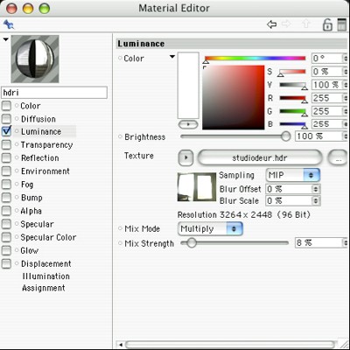The image size is (350, 350).
Task: Open the Color options triangle menu
Action: click(x=172, y=56)
